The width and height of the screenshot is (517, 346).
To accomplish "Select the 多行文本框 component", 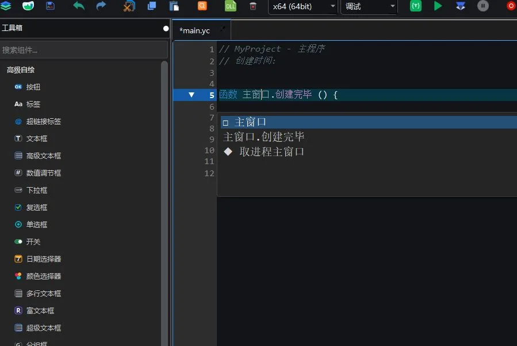I will [44, 293].
